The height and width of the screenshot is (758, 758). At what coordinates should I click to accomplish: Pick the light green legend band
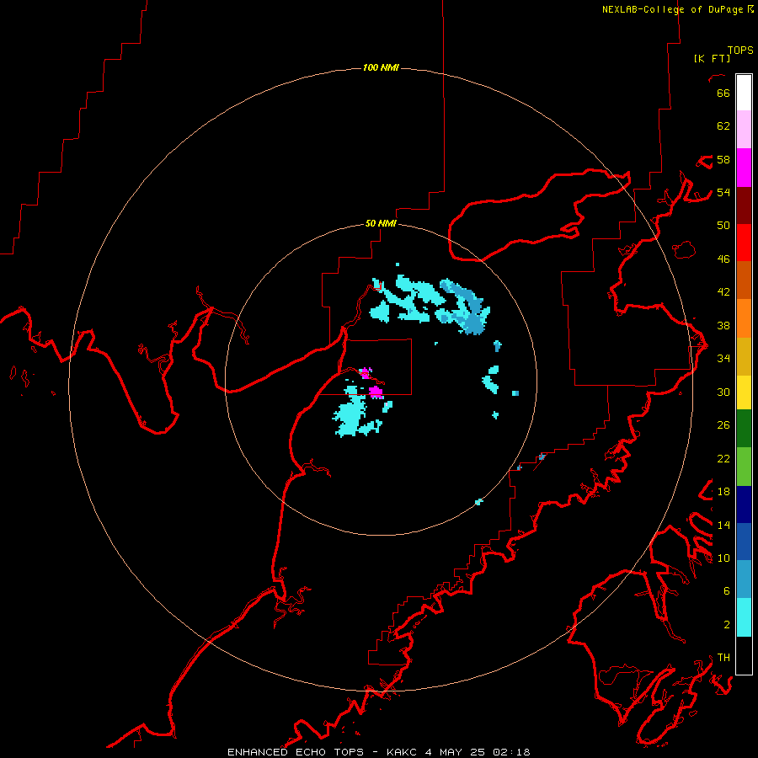tap(744, 467)
